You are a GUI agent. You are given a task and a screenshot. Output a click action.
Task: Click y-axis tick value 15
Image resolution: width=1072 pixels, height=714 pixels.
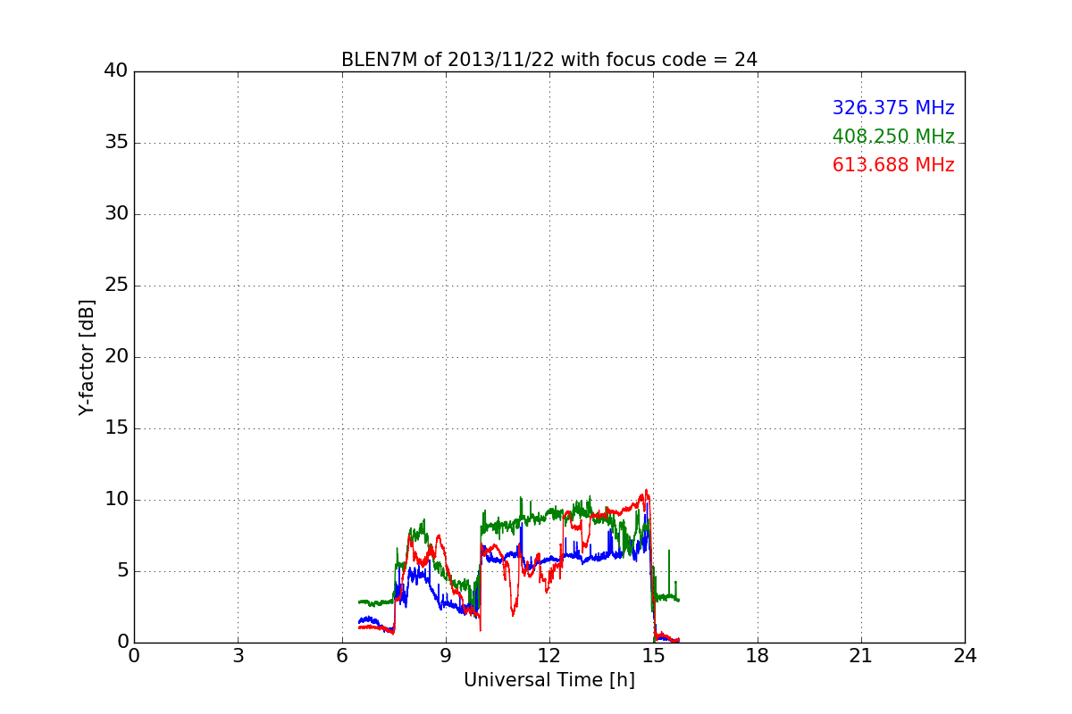(116, 428)
